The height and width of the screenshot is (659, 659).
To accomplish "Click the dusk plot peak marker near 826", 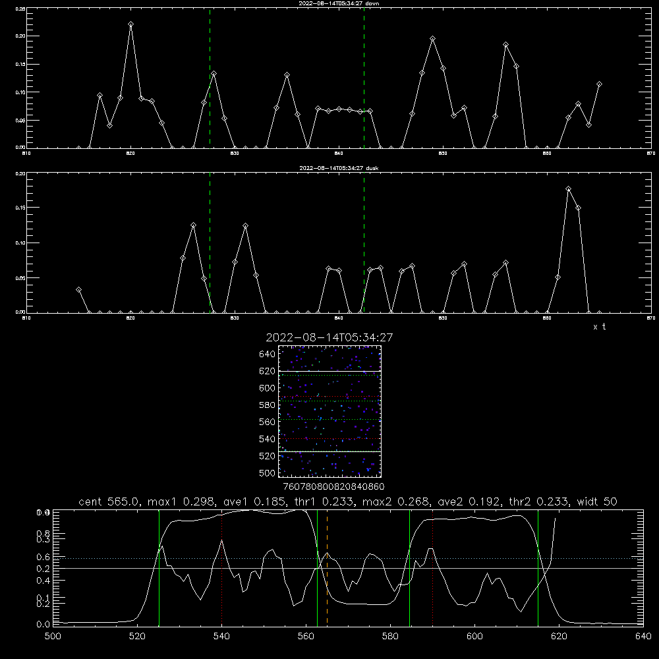I will 193,225.
